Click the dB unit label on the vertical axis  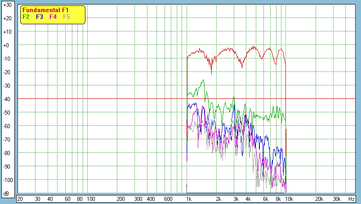tap(6, 194)
